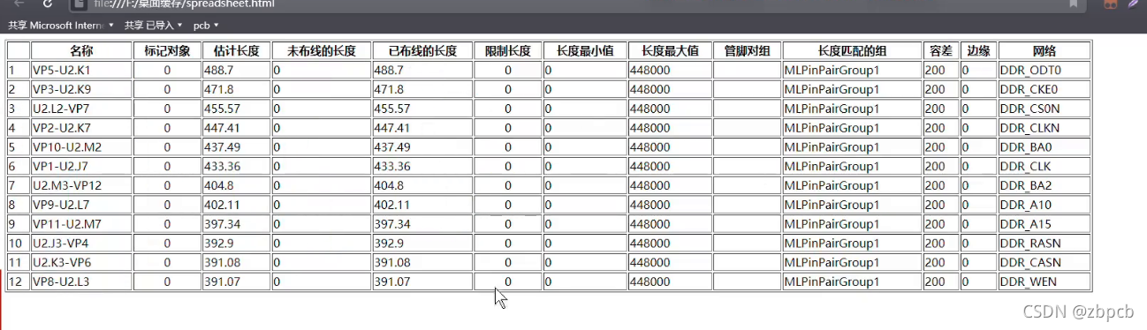Click the DDR_CLK network cell
This screenshot has width=1147, height=330.
[x=1044, y=166]
